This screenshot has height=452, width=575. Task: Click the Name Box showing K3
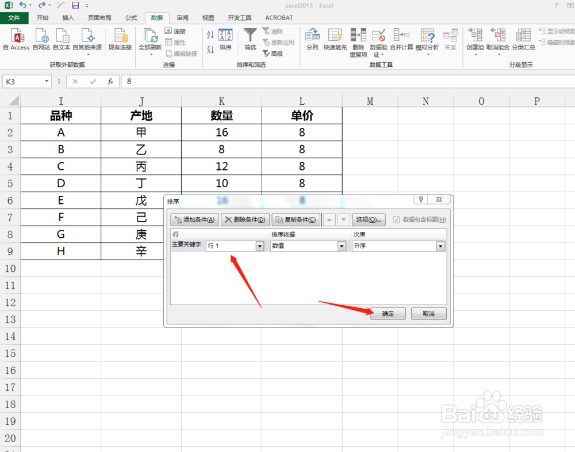pos(23,81)
